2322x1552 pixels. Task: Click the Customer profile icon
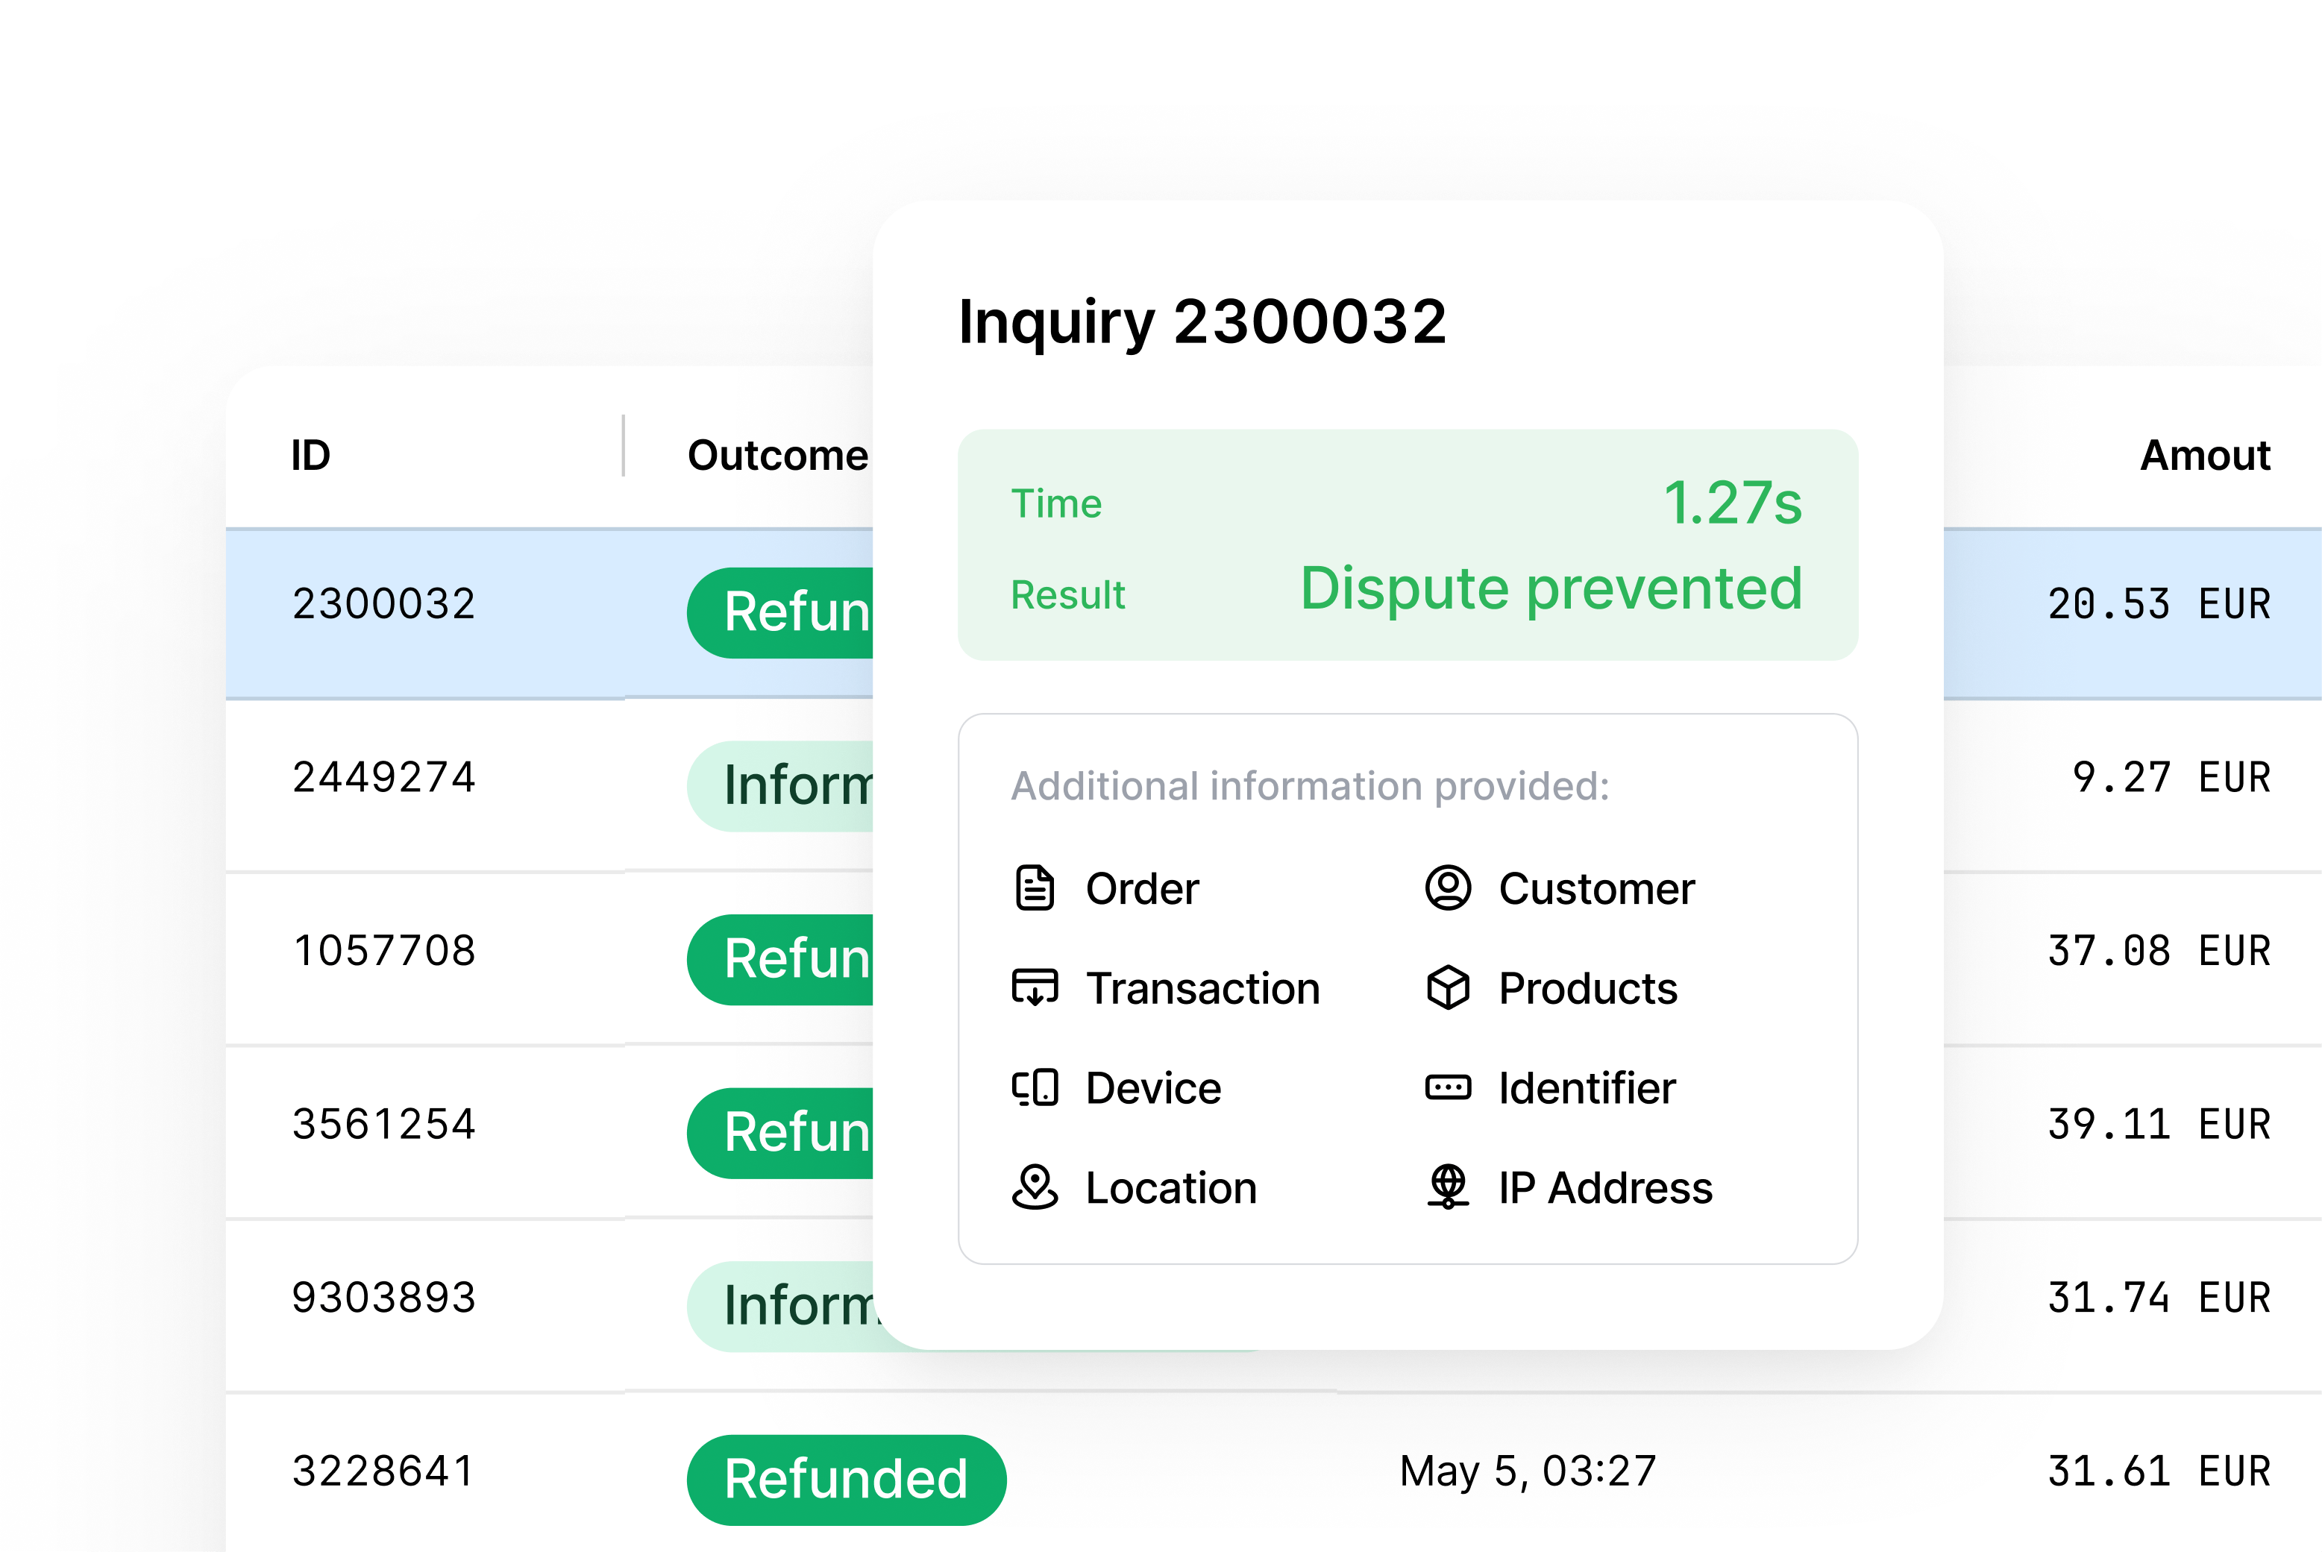(x=1448, y=887)
